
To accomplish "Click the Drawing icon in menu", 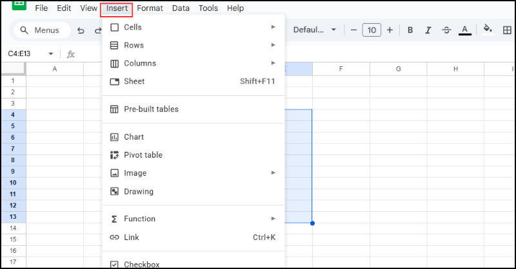I will (114, 191).
